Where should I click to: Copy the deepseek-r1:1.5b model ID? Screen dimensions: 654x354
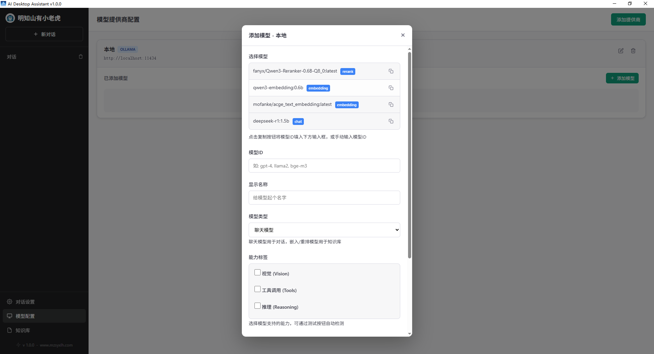click(391, 121)
